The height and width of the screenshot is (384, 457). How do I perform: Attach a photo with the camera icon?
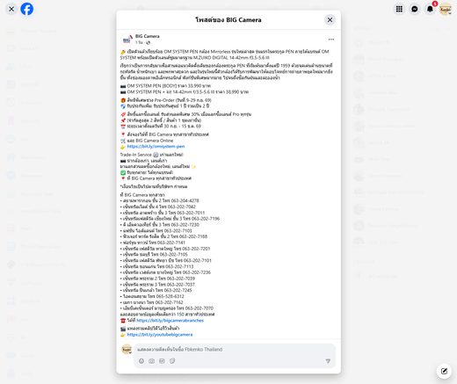click(x=151, y=361)
